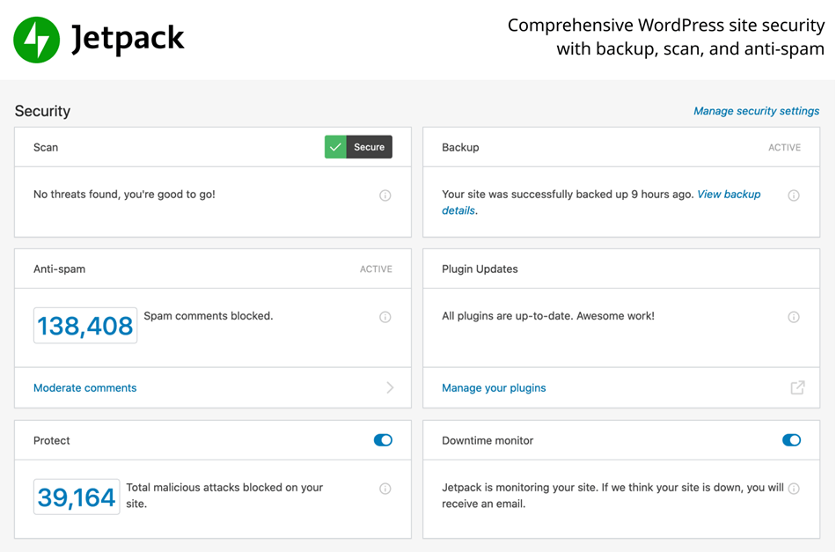
Task: Open Moderate comments link
Action: (x=84, y=387)
